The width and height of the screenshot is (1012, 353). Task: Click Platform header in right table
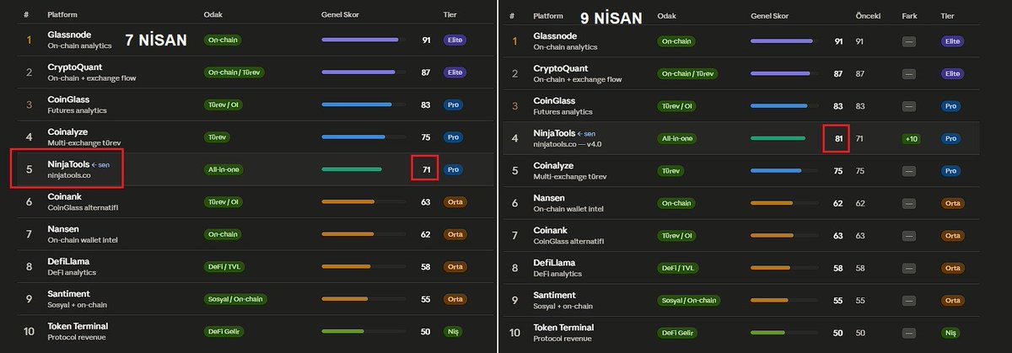(549, 15)
